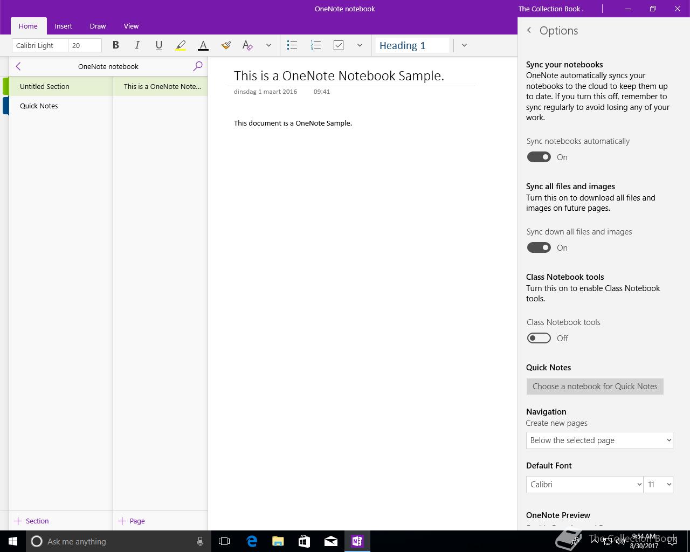Switch to the View tab

[x=131, y=26]
